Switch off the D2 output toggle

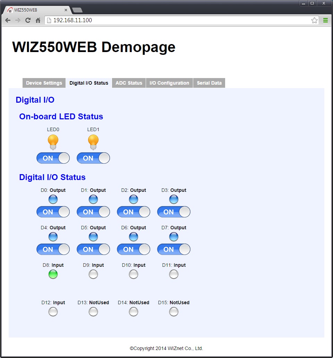coord(134,212)
